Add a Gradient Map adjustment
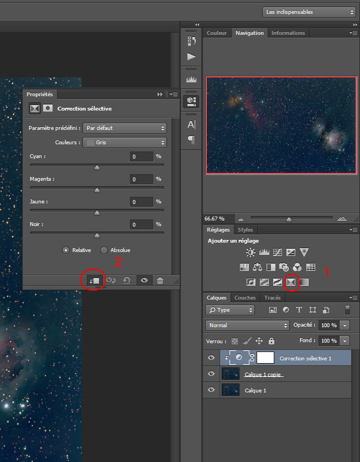Viewport: 360px width, 462px height. coord(304,282)
